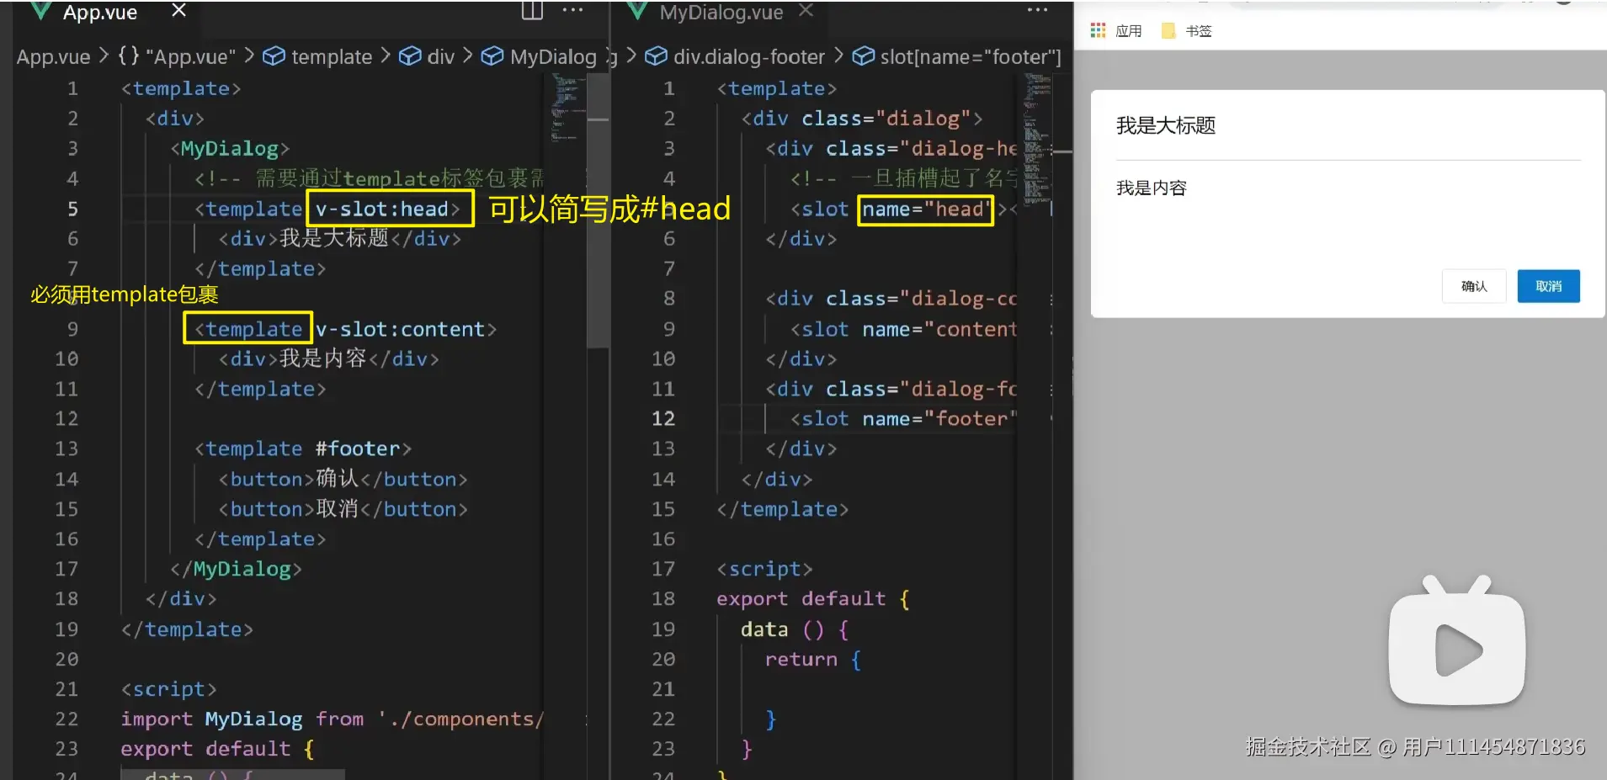Viewport: 1607px width, 780px height.
Task: Click the minimap of the App.vue editor
Action: tap(568, 107)
